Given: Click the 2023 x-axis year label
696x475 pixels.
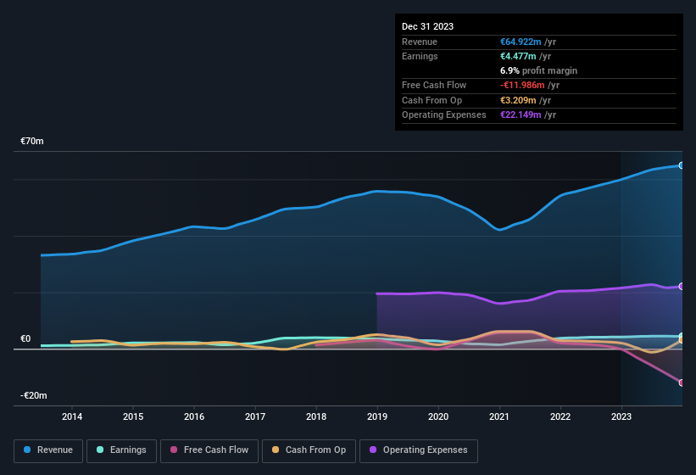Looking at the screenshot, I should (621, 416).
